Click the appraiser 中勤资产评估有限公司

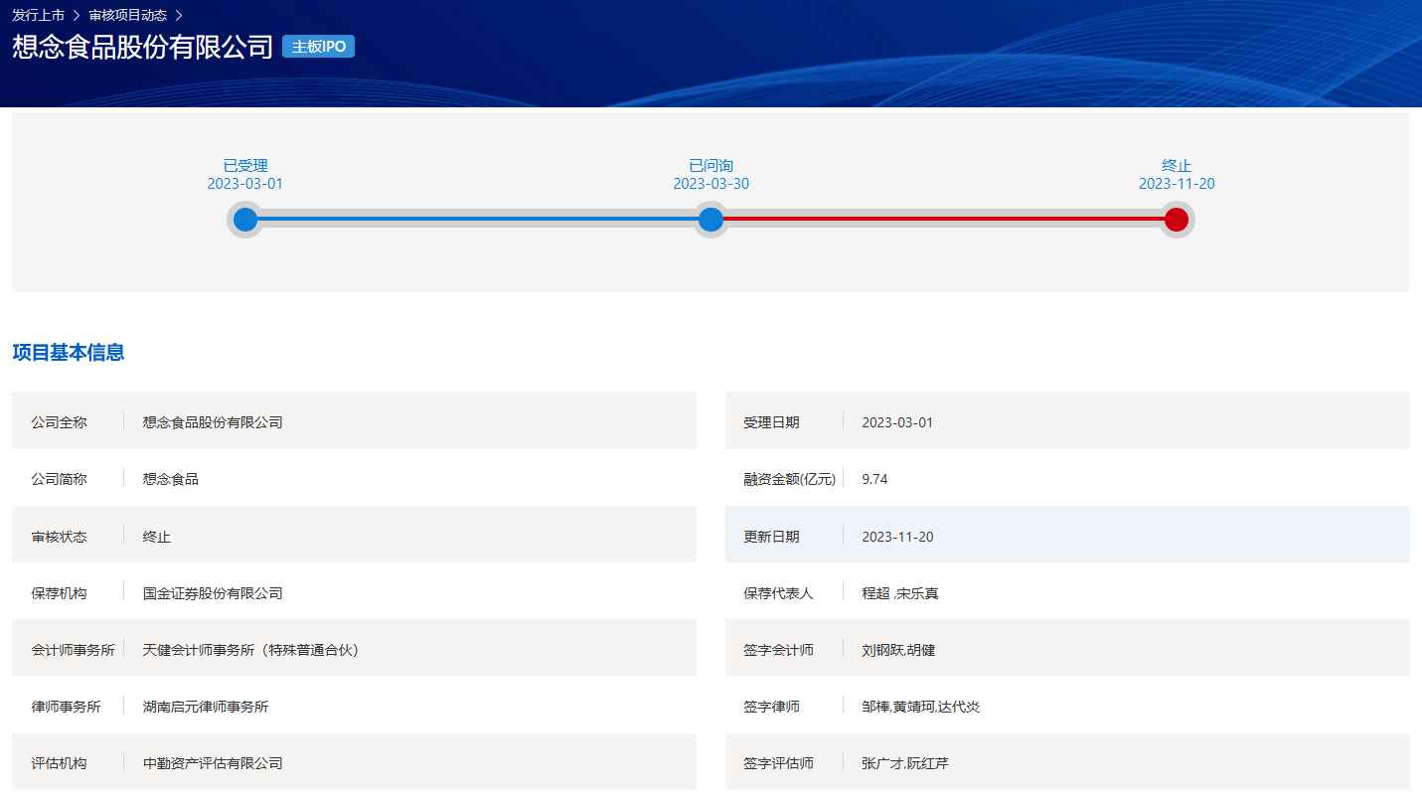point(213,763)
